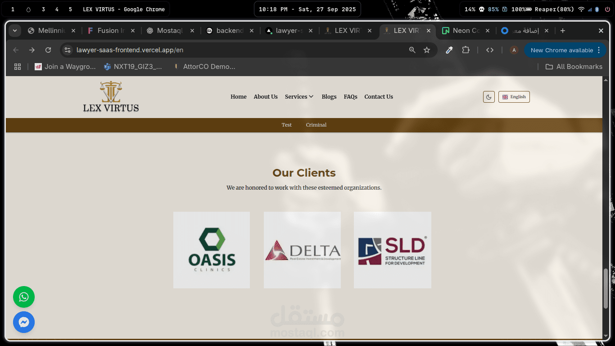
Task: Click the date and time clock widget
Action: (x=307, y=9)
